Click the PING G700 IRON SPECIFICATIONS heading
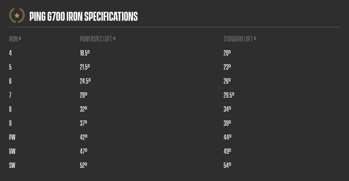The width and height of the screenshot is (349, 181). (83, 17)
